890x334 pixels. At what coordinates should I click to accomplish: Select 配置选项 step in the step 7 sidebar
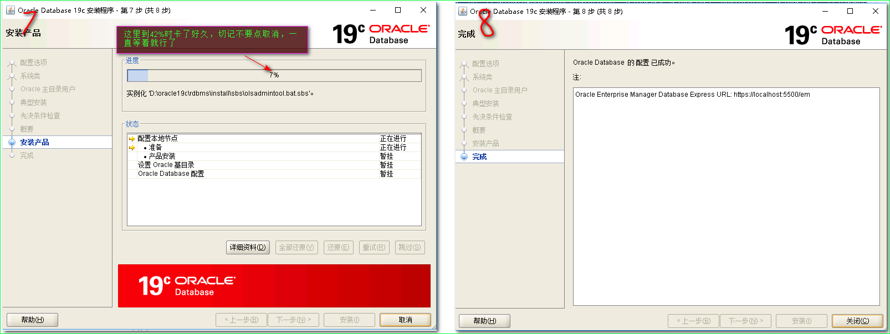coord(34,62)
